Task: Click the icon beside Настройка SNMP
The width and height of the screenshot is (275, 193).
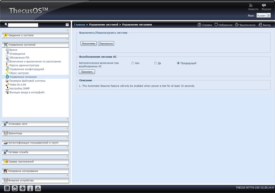Action: point(7,88)
